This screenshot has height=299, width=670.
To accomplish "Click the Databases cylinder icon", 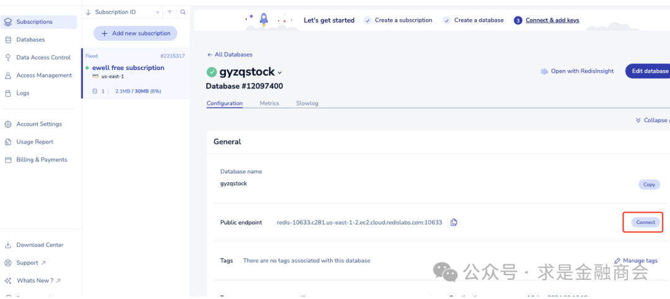I will tap(7, 40).
